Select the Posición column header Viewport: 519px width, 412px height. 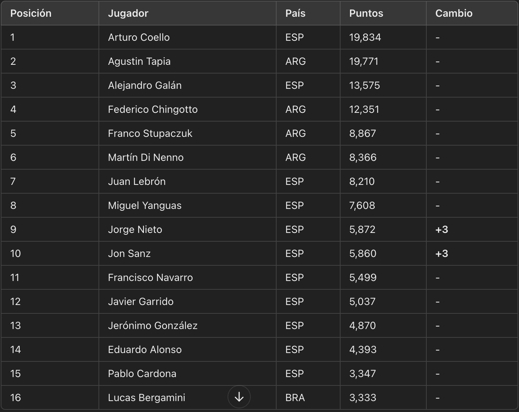pyautogui.click(x=31, y=13)
